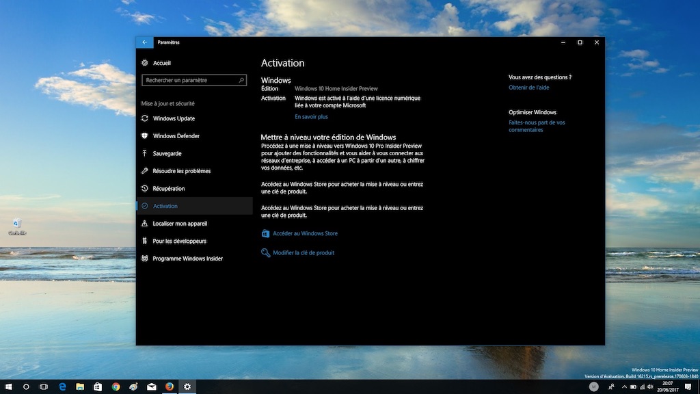Click the Mise à jour et sécurité label
The height and width of the screenshot is (394, 700).
coord(168,104)
